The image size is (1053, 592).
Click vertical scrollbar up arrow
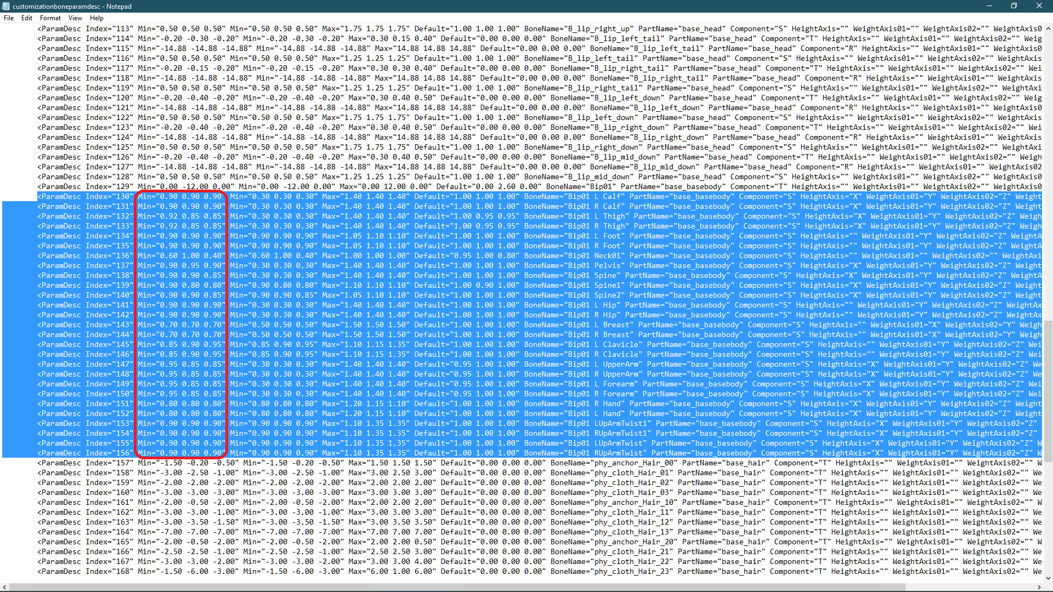pos(1048,29)
